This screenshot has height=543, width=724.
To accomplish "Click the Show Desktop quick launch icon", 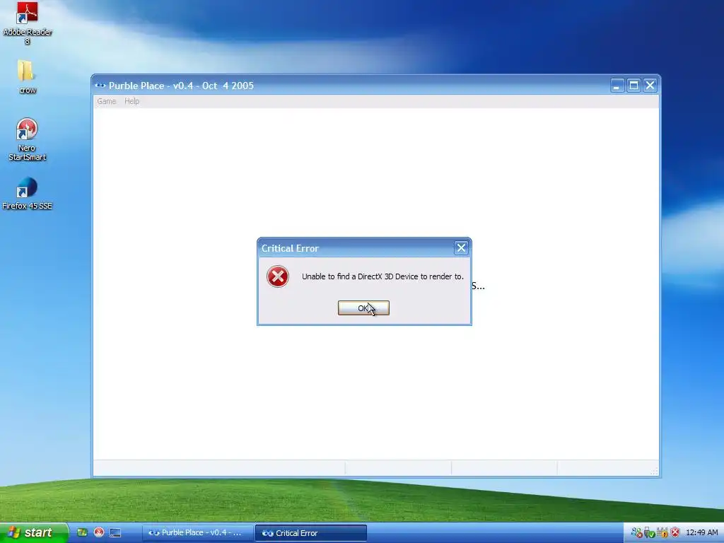I will pyautogui.click(x=115, y=533).
